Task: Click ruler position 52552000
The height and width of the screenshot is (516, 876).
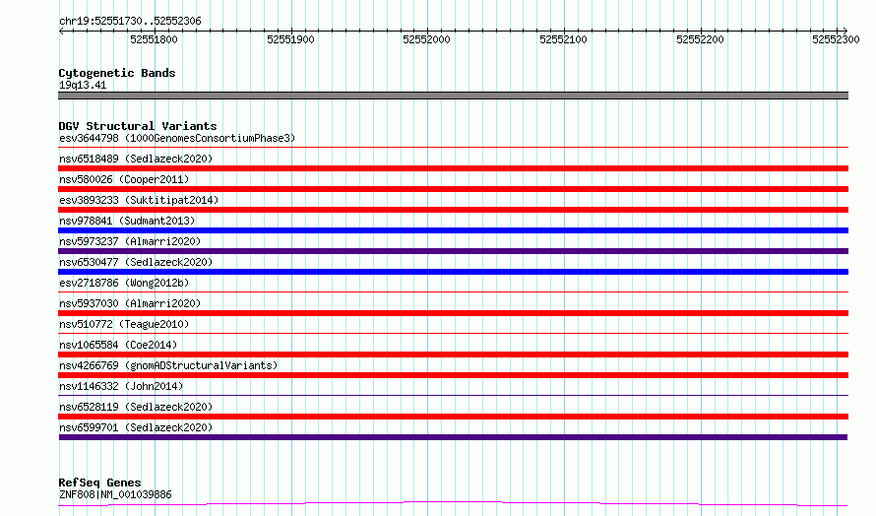Action: pyautogui.click(x=426, y=39)
